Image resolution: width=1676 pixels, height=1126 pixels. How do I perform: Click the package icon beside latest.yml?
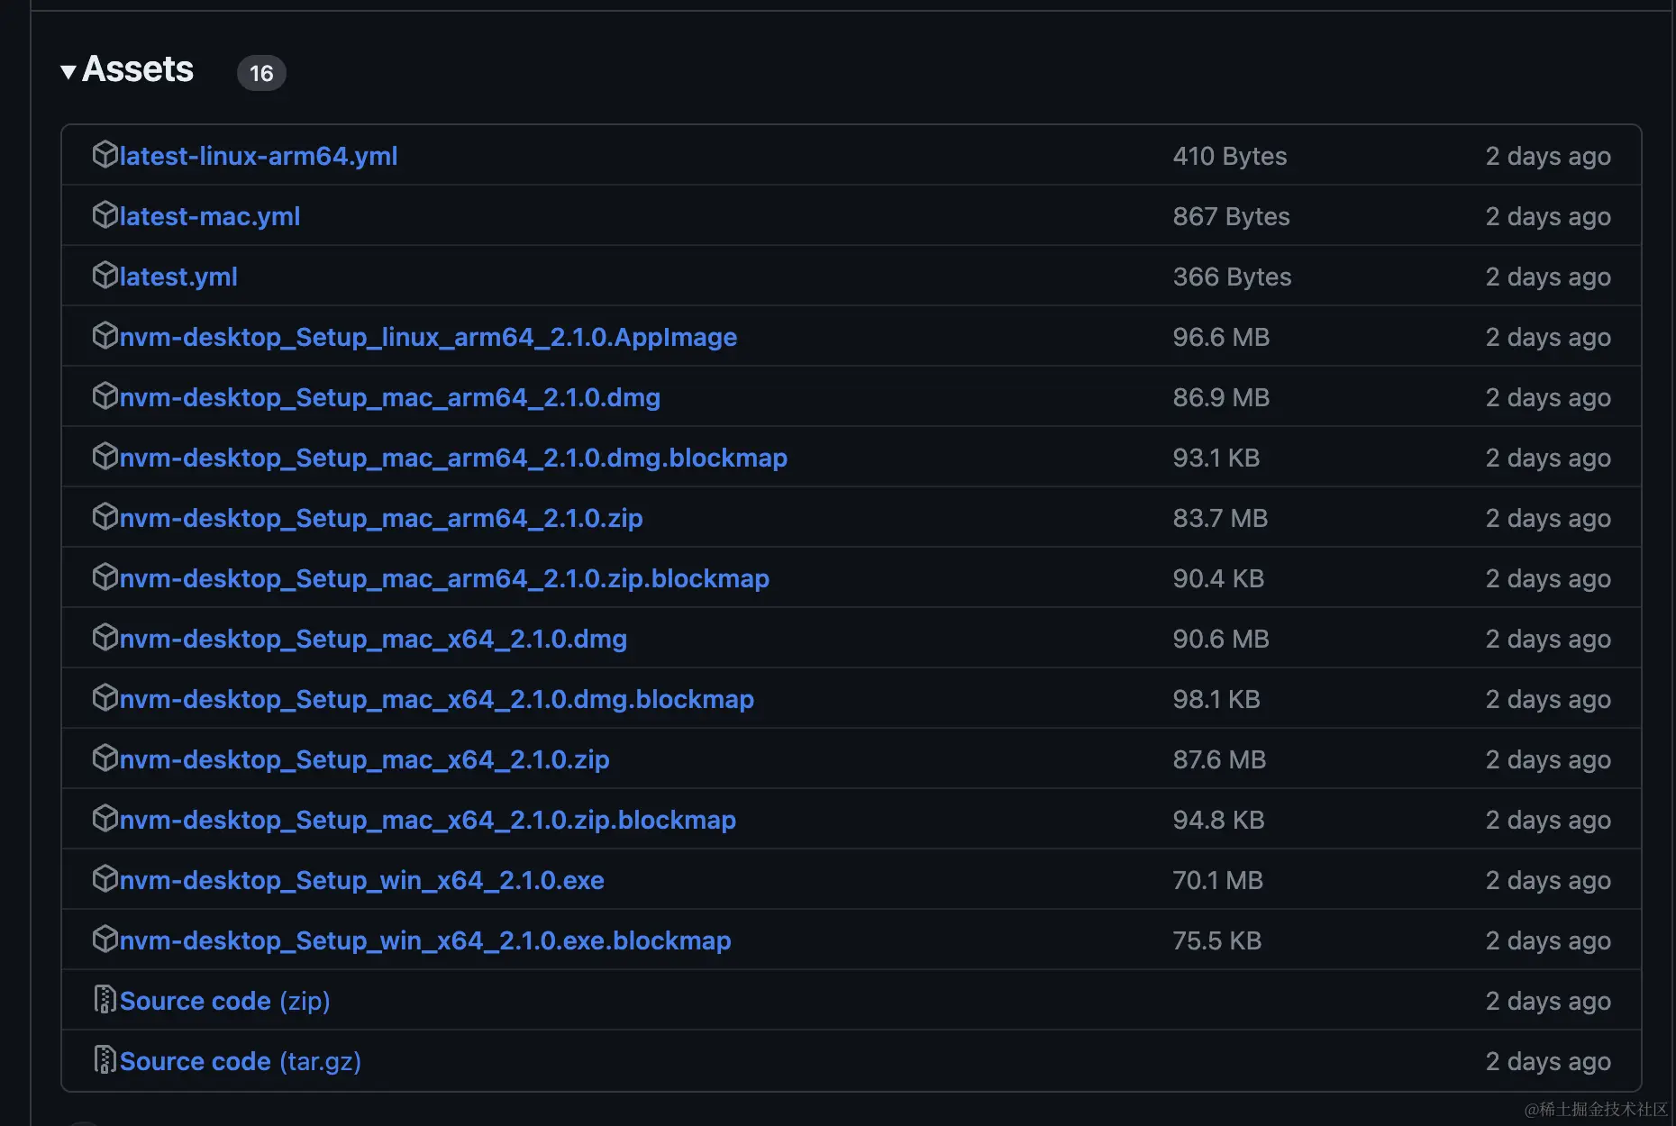tap(105, 276)
